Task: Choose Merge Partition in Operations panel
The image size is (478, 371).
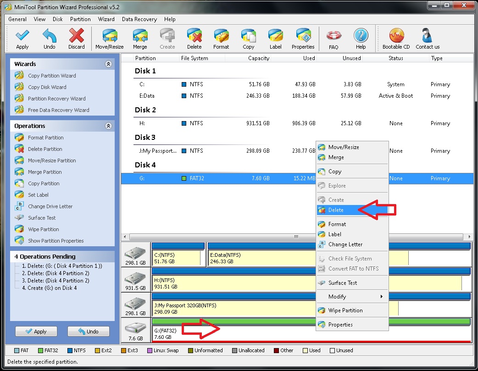Action: [39, 172]
